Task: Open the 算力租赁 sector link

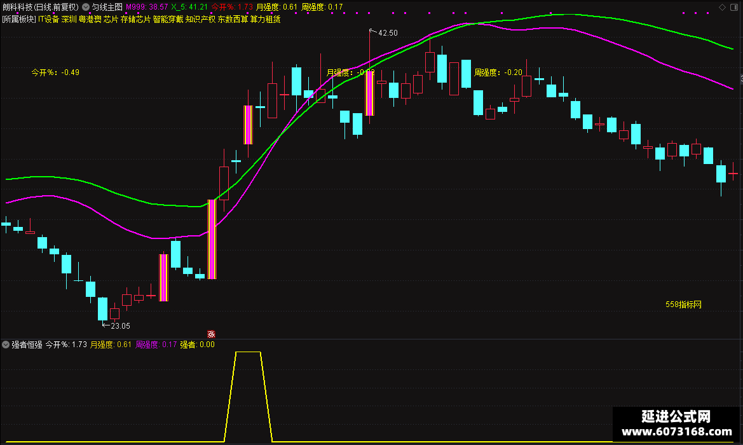Action: click(x=266, y=19)
